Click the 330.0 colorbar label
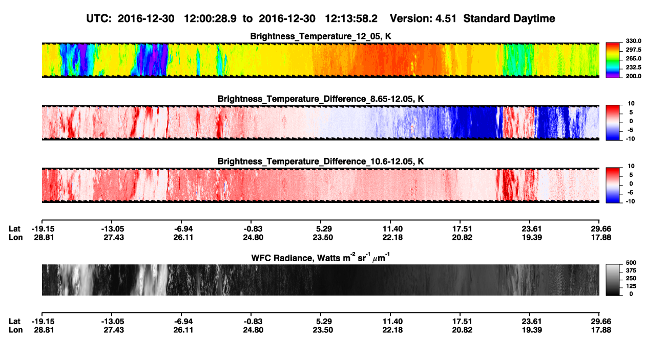The height and width of the screenshot is (341, 666). point(633,41)
